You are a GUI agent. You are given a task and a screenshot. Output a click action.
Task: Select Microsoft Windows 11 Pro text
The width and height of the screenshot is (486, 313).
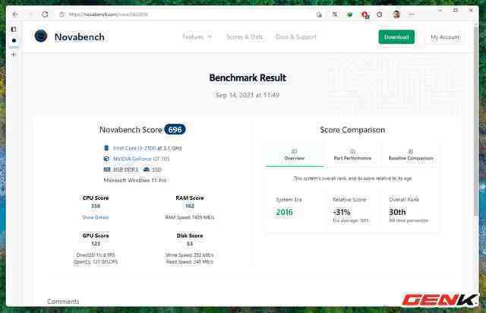point(135,180)
